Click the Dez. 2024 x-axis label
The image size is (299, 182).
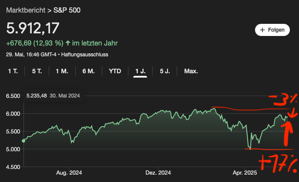pyautogui.click(x=158, y=173)
